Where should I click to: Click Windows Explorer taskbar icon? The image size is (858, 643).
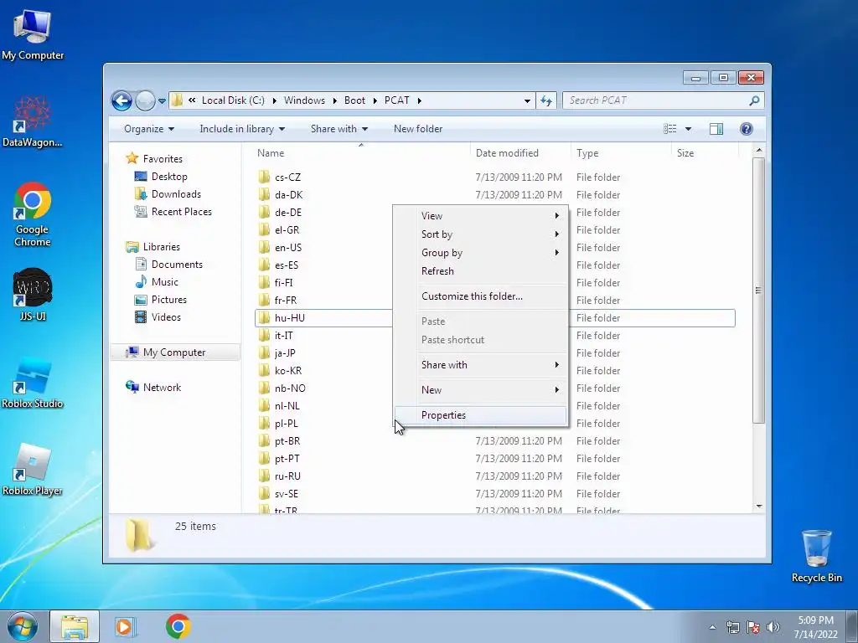[75, 626]
